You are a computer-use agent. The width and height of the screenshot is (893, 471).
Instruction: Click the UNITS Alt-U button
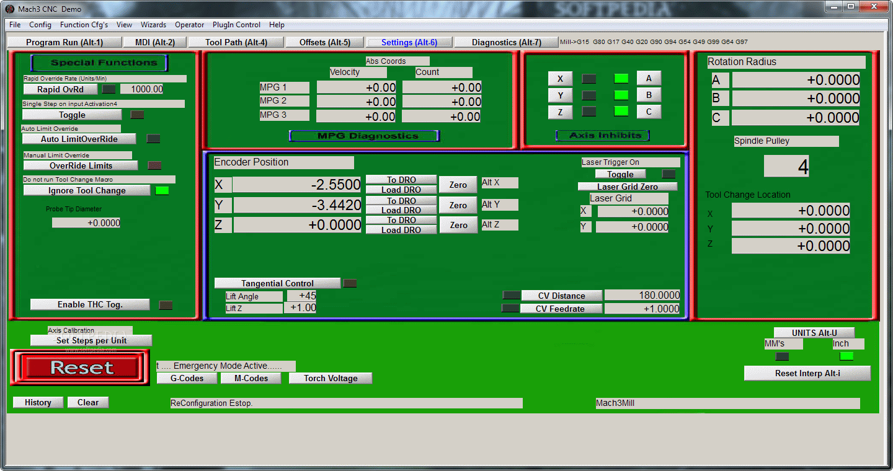click(x=814, y=333)
